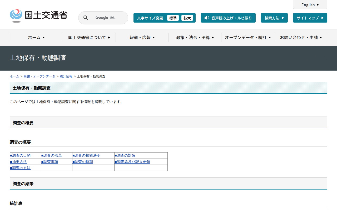Switch site language to English
337x210 pixels.
coord(310,5)
